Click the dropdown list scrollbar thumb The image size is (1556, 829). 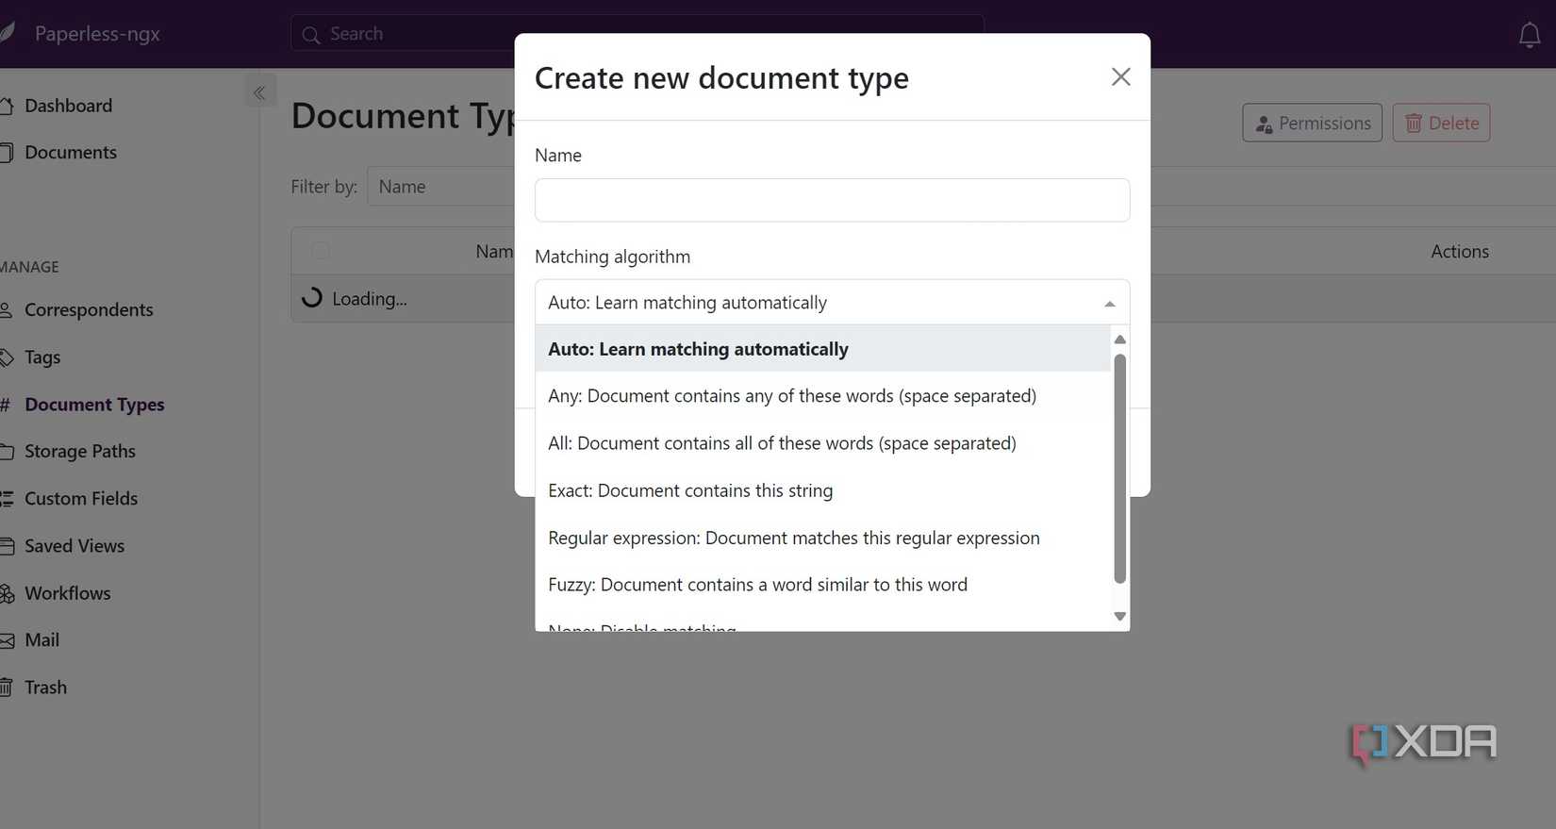point(1119,469)
